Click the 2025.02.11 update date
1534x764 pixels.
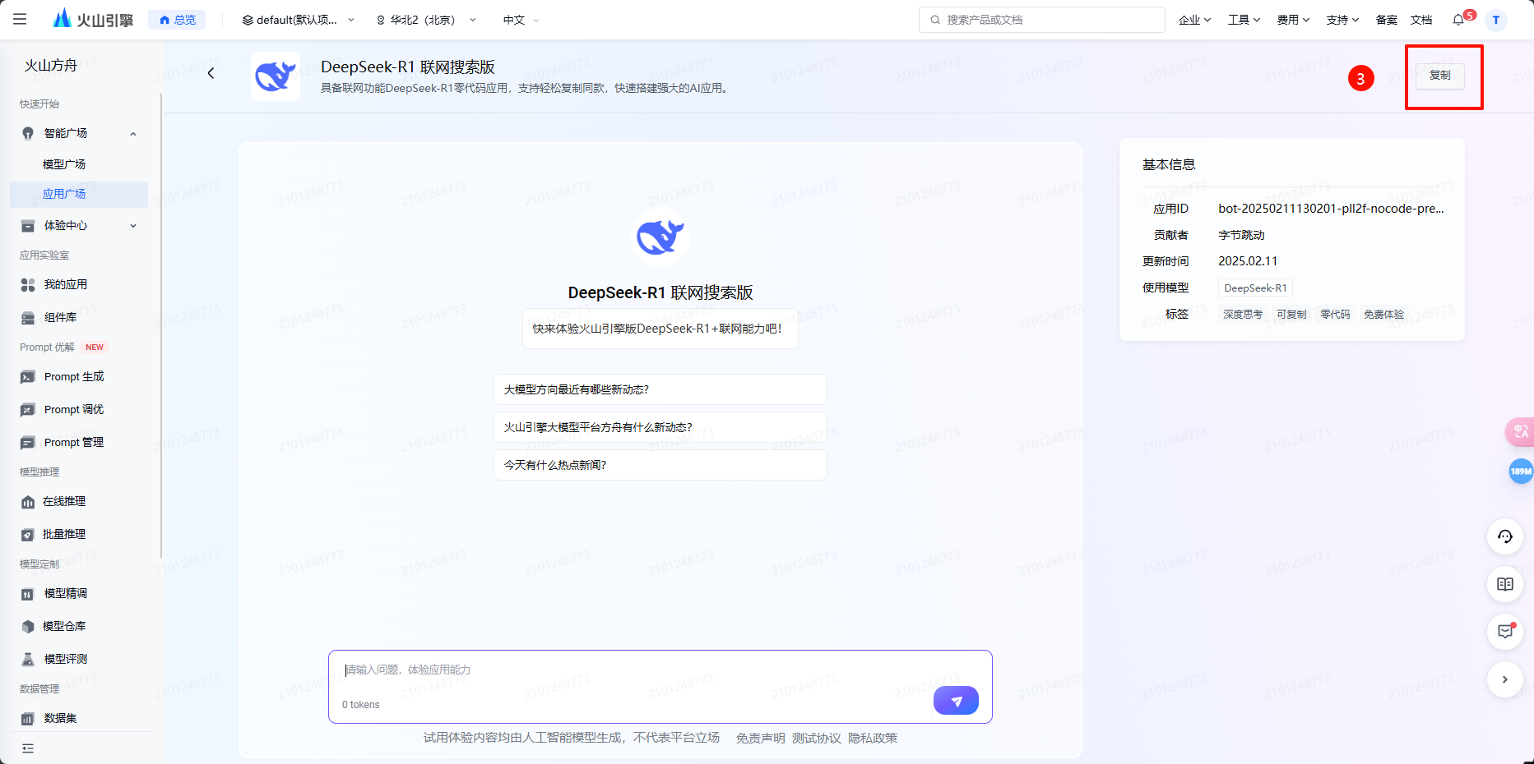pyautogui.click(x=1248, y=261)
